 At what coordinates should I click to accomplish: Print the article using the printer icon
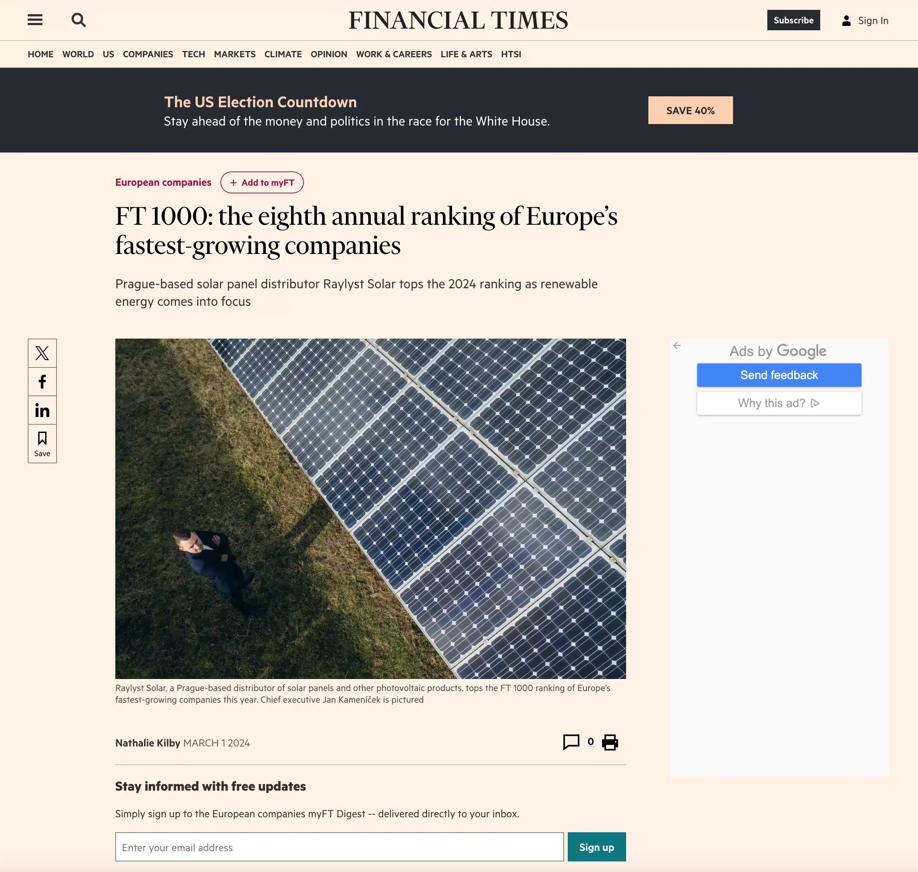[610, 742]
